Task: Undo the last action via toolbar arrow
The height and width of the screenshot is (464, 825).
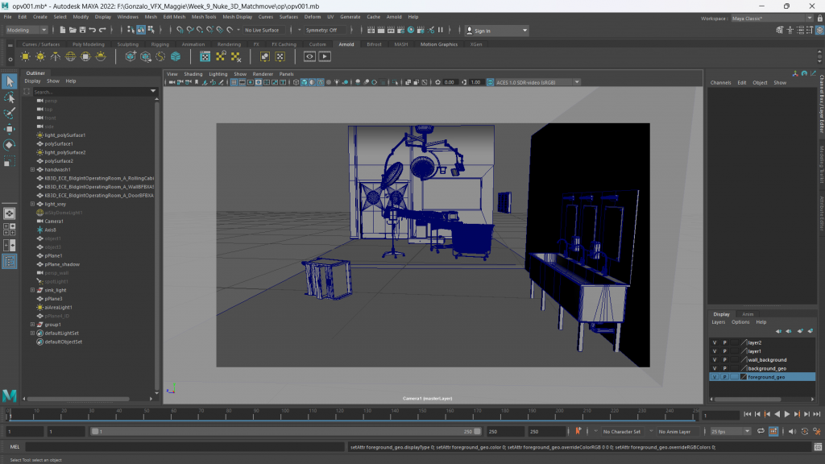Action: [92, 30]
